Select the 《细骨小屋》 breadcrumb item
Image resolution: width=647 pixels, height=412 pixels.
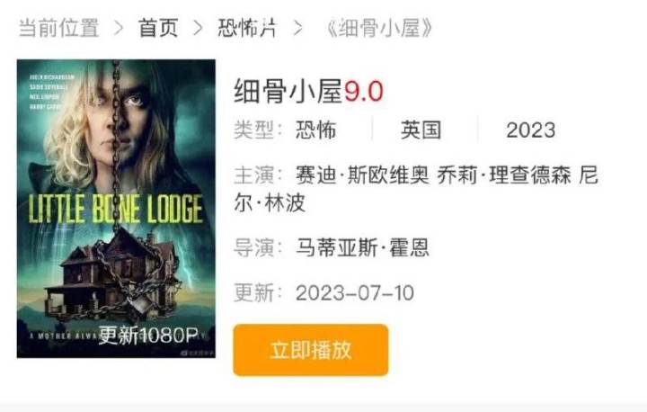pos(378,28)
